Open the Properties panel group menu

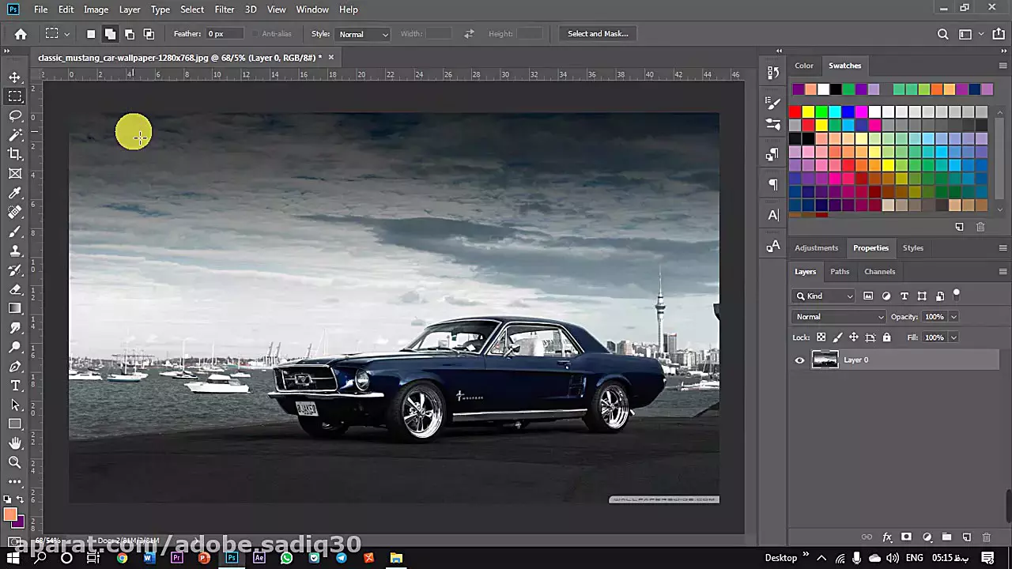[x=1003, y=247]
